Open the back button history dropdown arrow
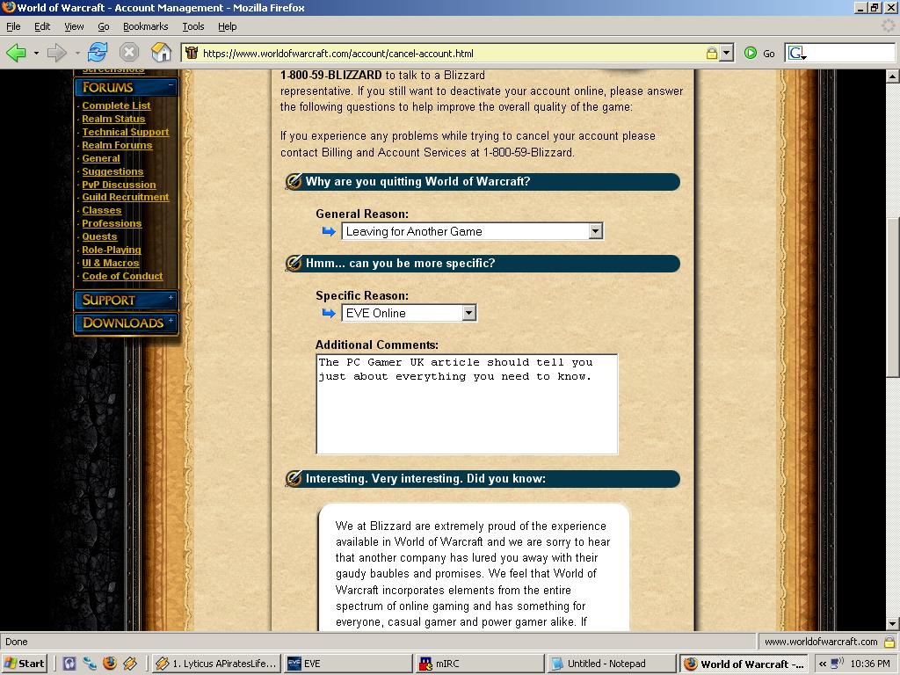The width and height of the screenshot is (900, 675). (36, 54)
